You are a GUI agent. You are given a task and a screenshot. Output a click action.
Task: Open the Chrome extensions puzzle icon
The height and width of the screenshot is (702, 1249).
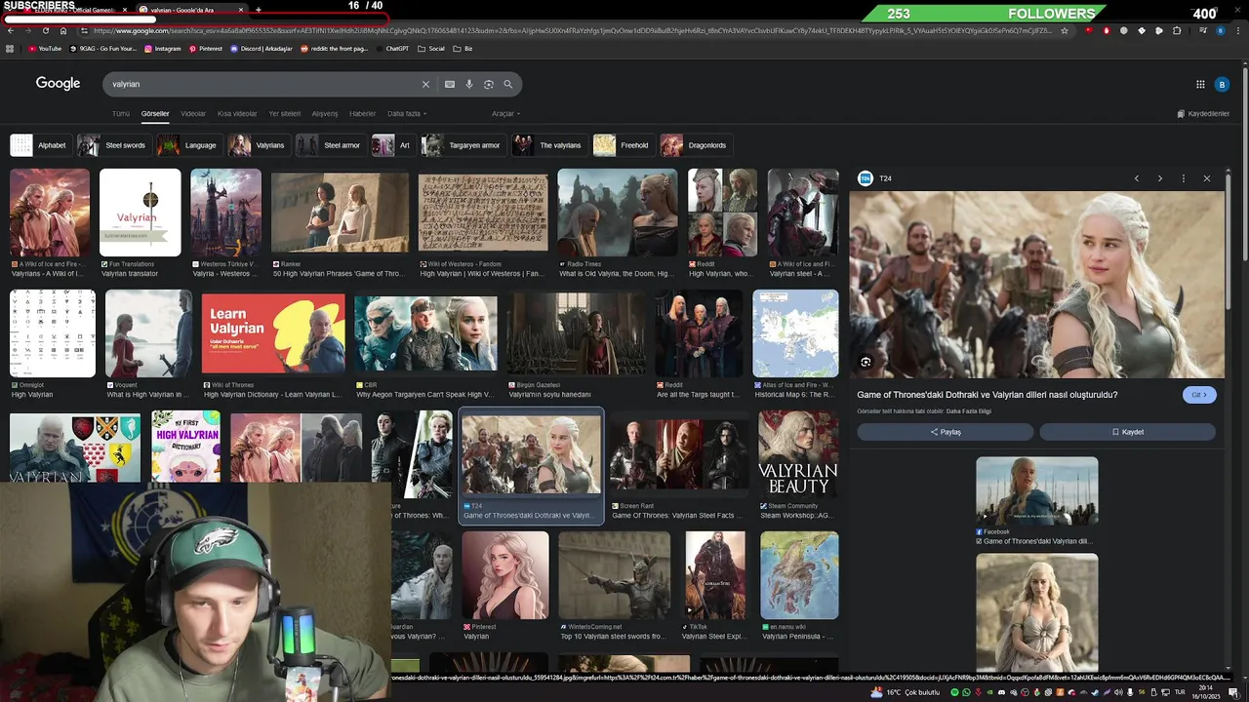tap(1177, 30)
